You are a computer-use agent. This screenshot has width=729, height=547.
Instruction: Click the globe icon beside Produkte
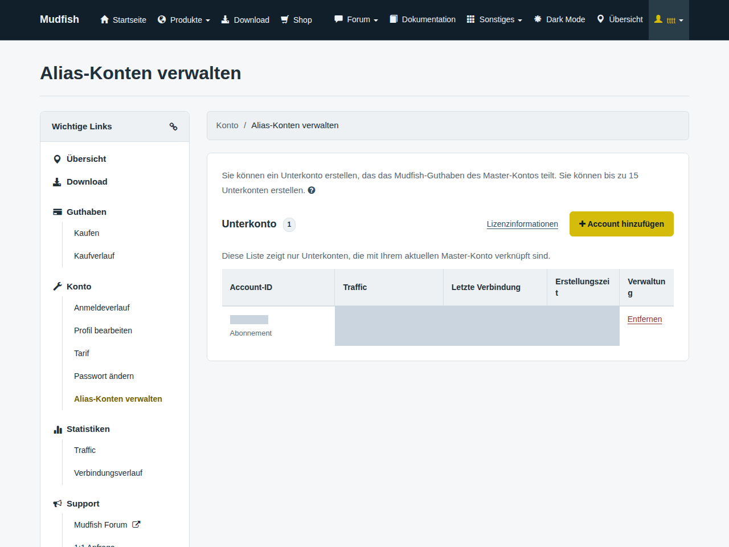(x=162, y=19)
